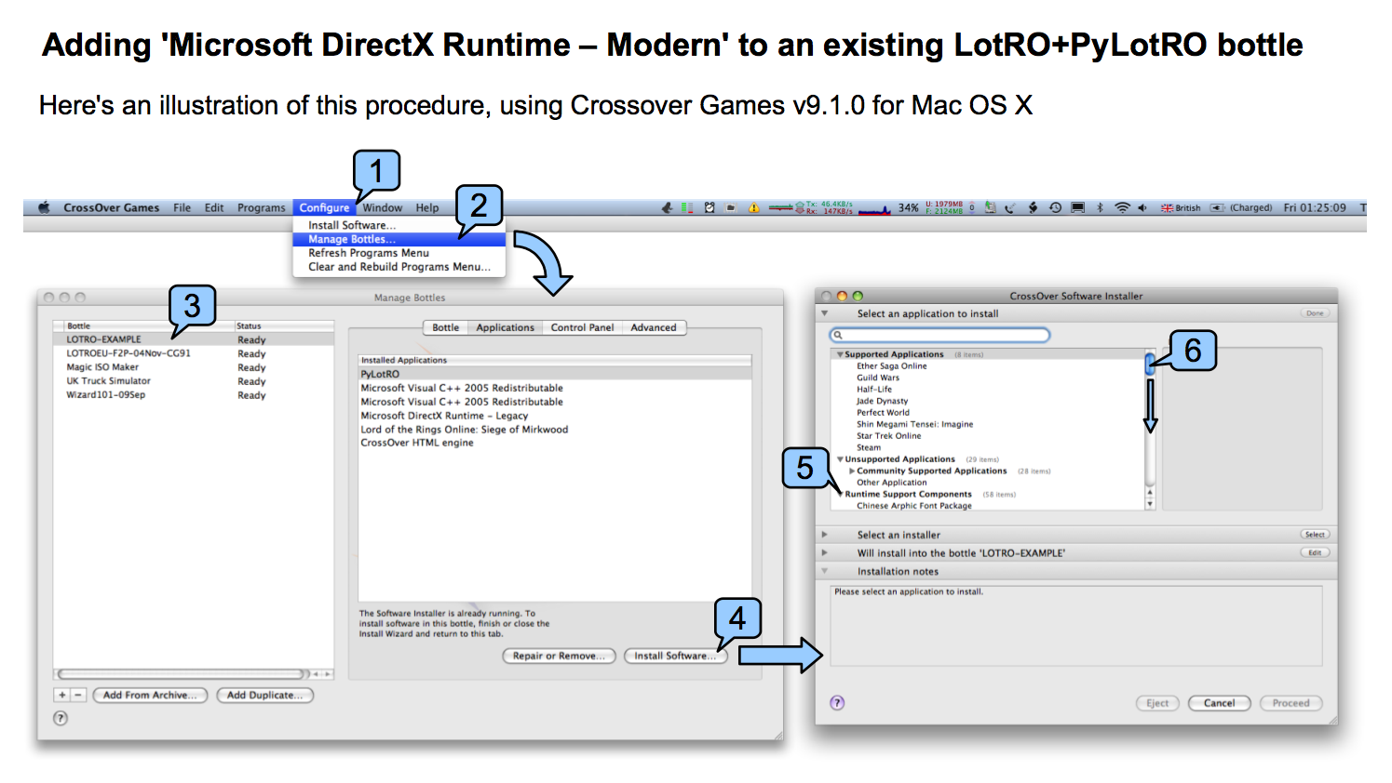
Task: Open the British input flag menu
Action: coord(1181,207)
